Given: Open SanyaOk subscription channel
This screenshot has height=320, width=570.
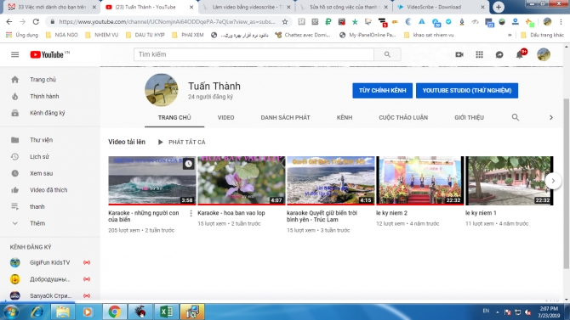Looking at the screenshot, I should pyautogui.click(x=50, y=295).
